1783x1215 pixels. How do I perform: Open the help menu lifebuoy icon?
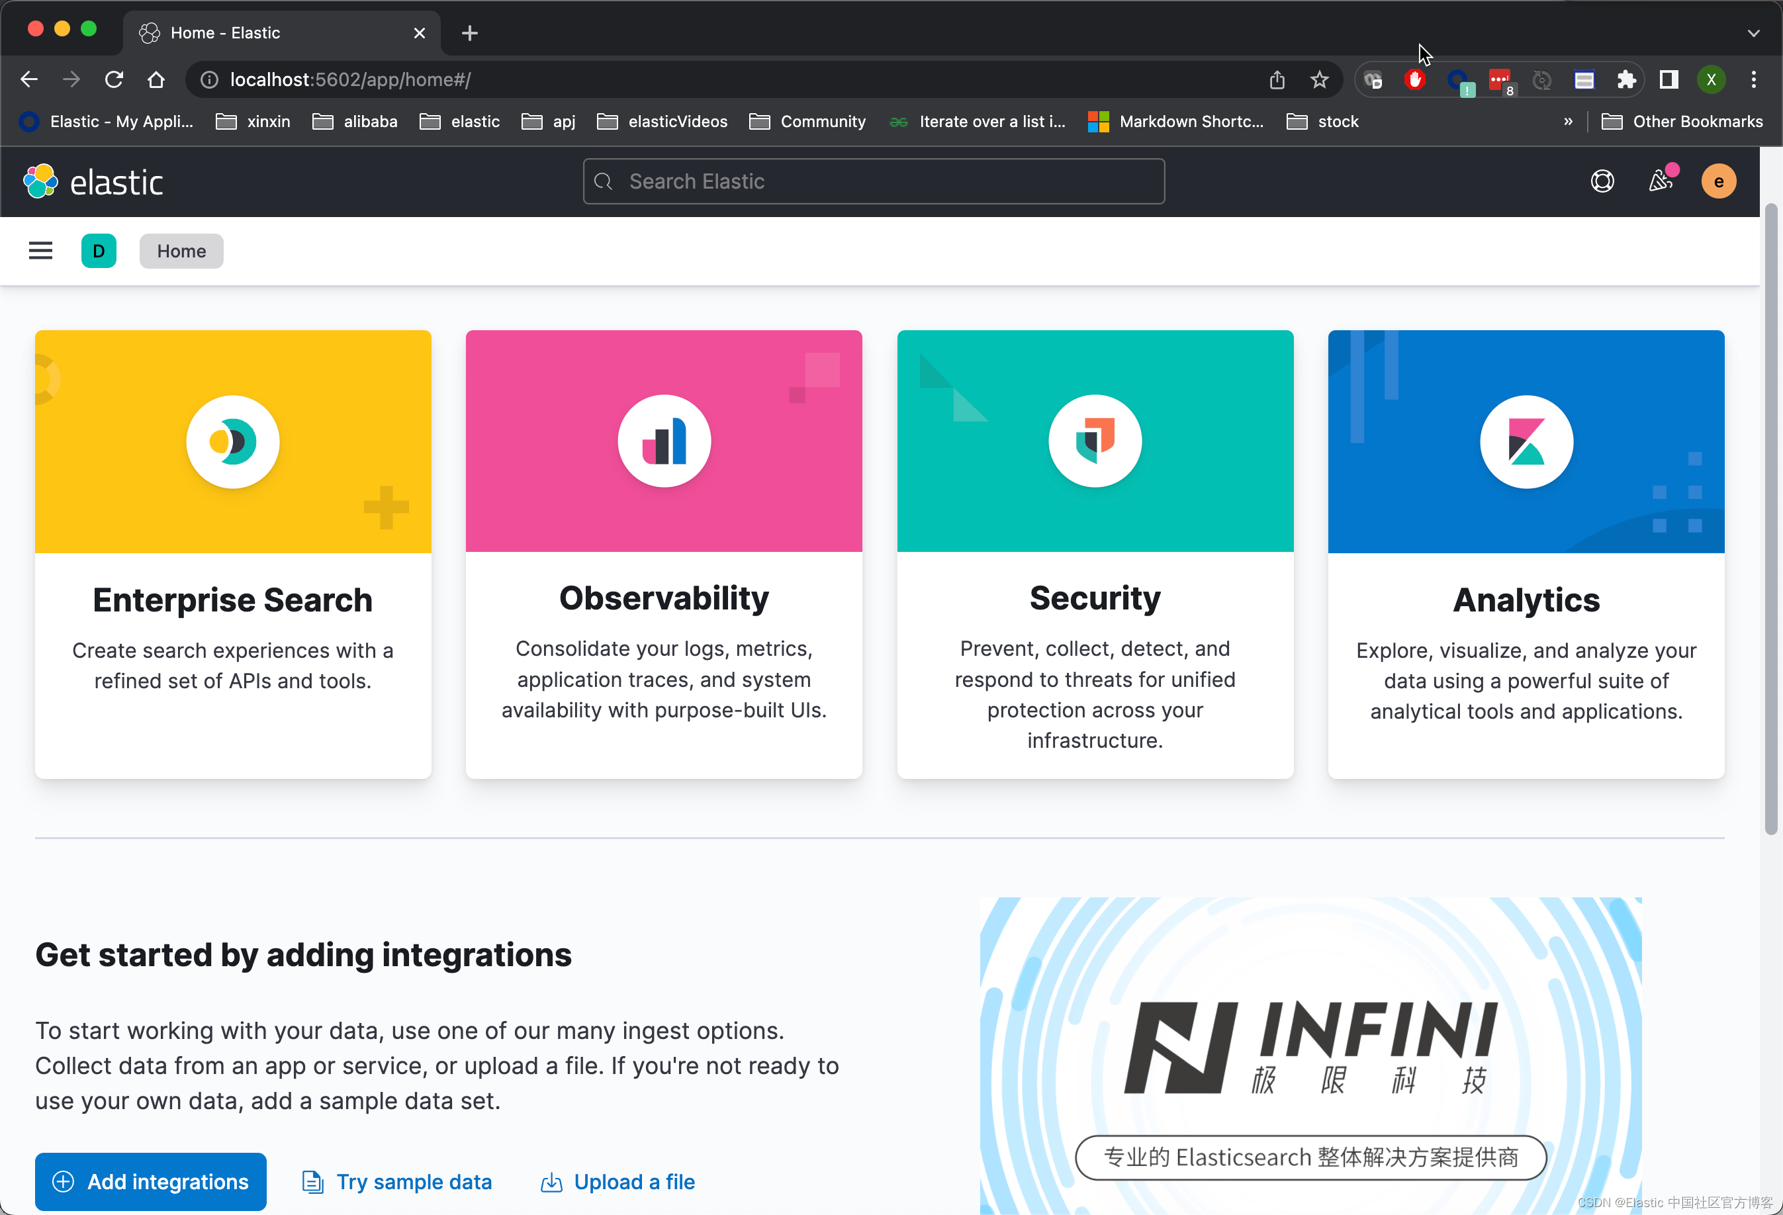click(x=1602, y=182)
